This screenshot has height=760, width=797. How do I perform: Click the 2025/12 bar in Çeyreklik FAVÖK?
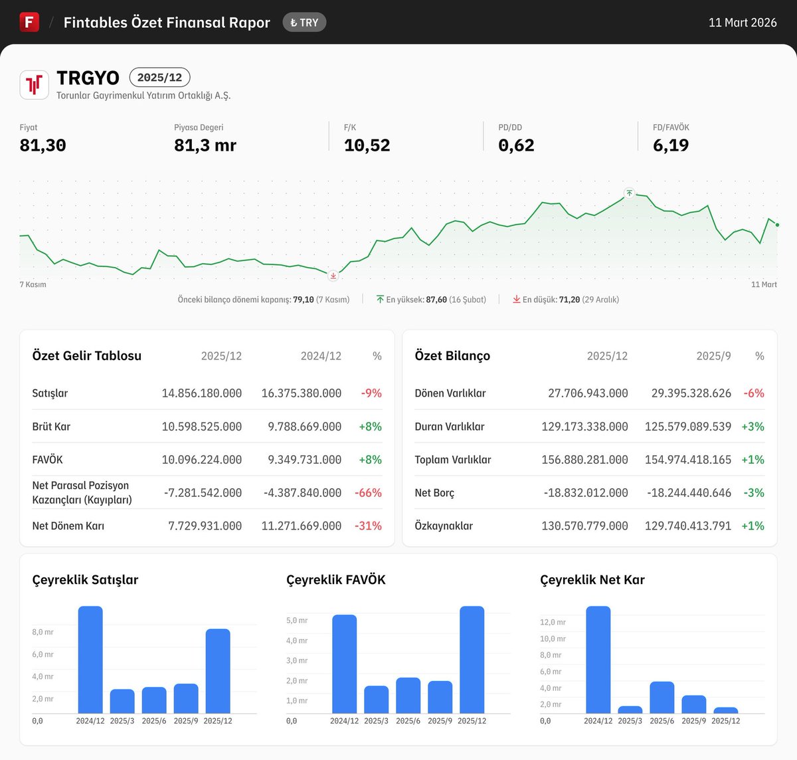(x=472, y=660)
